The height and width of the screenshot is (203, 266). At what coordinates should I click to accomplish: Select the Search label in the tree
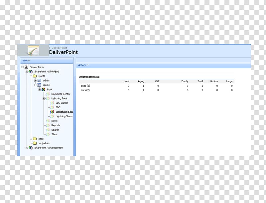[x=55, y=130]
